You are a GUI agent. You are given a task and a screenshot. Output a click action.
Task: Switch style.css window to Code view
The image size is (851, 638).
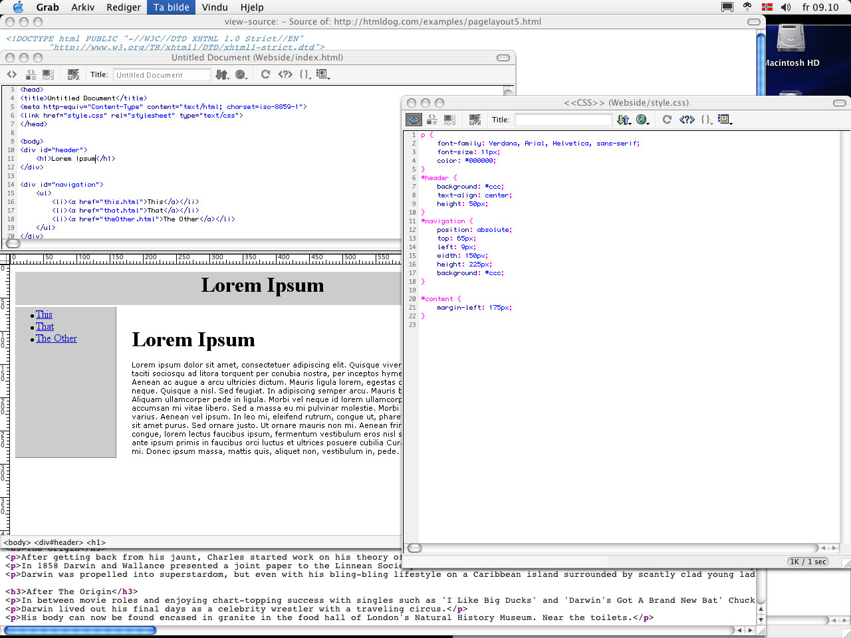(414, 120)
